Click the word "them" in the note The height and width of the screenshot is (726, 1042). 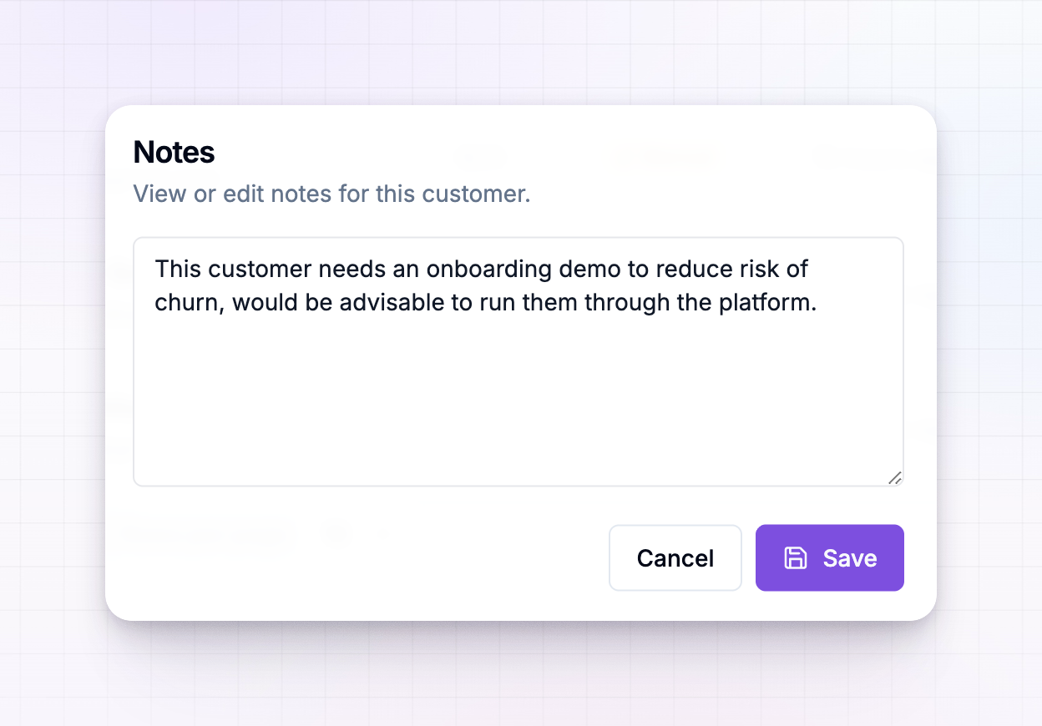[x=549, y=302]
